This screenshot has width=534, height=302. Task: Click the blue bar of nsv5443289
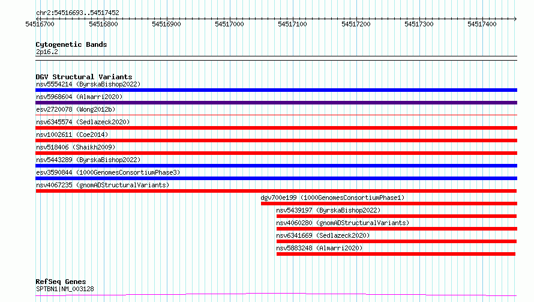(276, 166)
